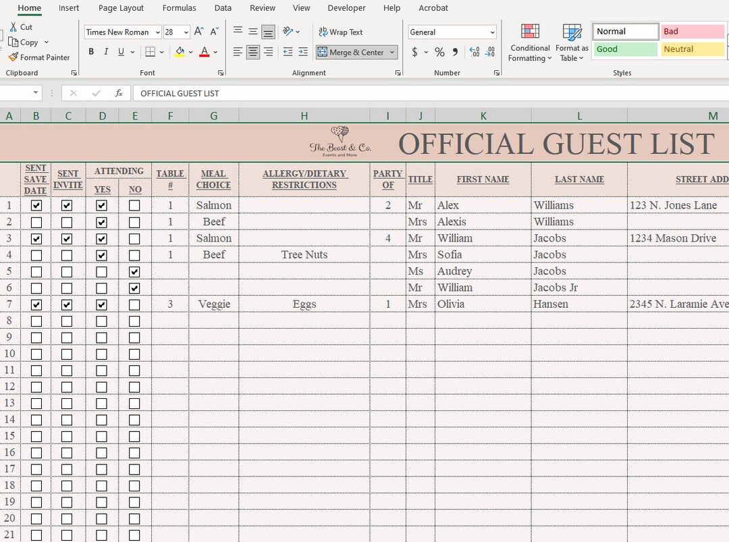This screenshot has width=729, height=542.
Task: Expand the Merge & Center dropdown arrow
Action: [x=392, y=52]
